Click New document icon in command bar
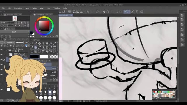Image resolution: width=187 pixels, height=105 pixels. tap(74, 12)
